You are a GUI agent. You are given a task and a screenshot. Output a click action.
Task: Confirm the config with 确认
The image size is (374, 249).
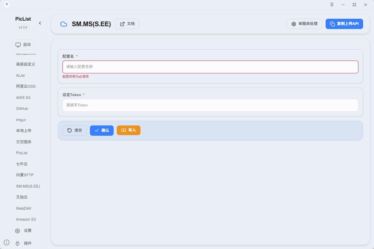tap(101, 130)
